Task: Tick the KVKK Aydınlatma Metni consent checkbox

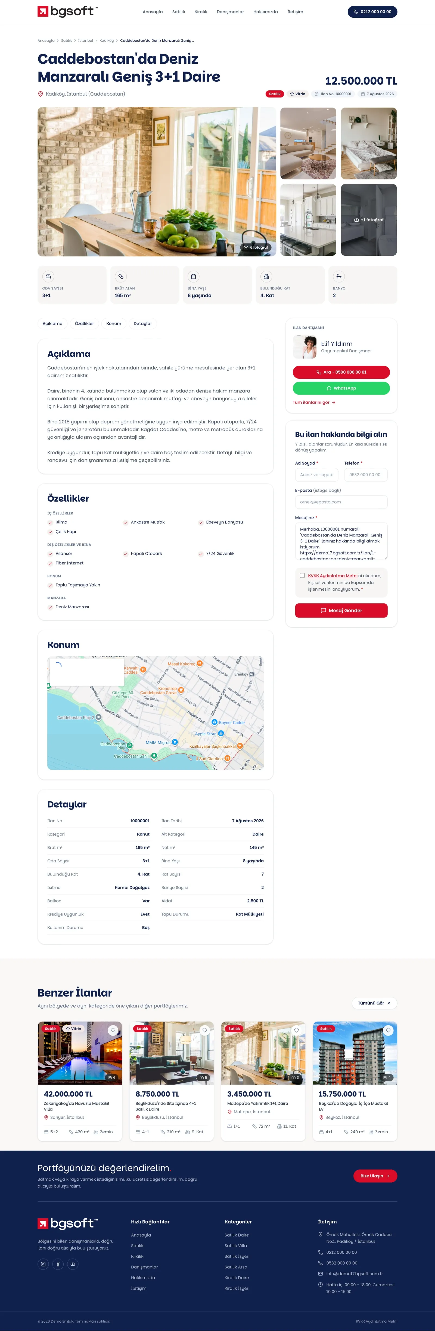Action: (302, 575)
